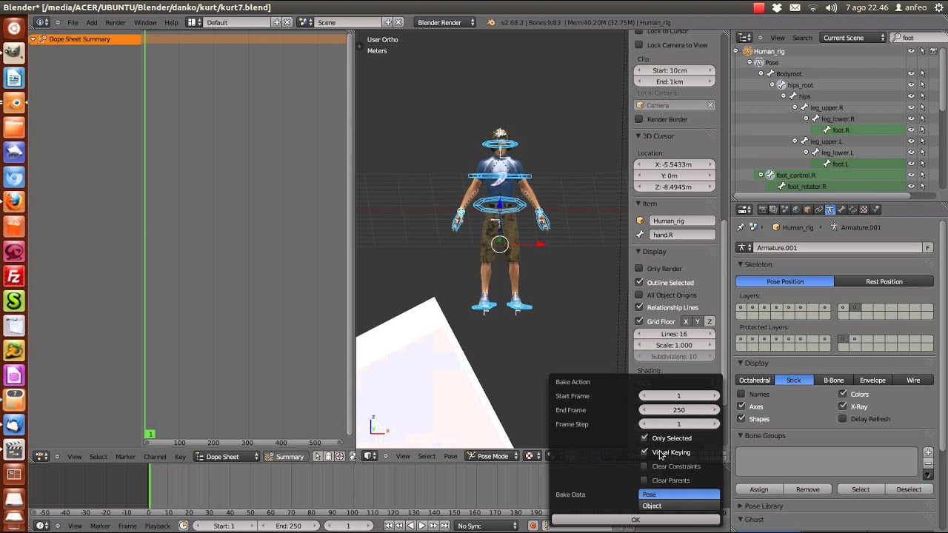Hide foot.R bone via eye icon
The height and width of the screenshot is (533, 948).
(911, 130)
